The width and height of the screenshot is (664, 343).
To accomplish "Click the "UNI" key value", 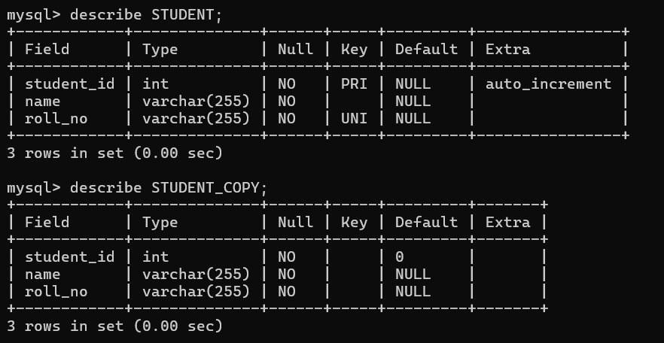I will tap(354, 118).
